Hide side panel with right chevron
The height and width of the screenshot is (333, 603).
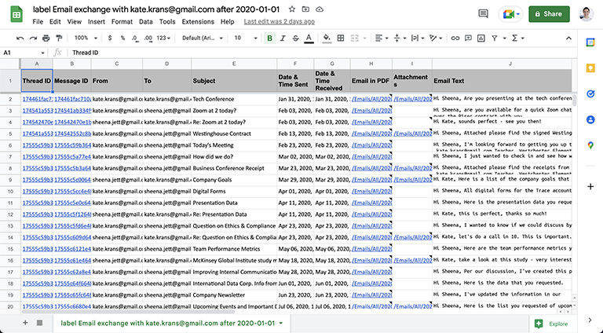tap(590, 320)
